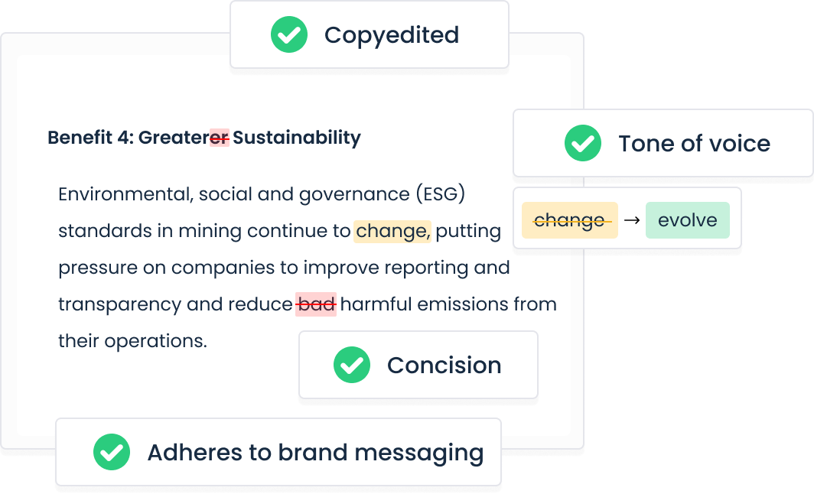Click the phrase Environmental, social and governance

tap(233, 194)
